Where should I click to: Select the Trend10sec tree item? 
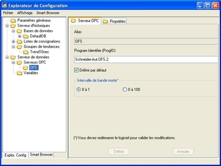coord(40,52)
